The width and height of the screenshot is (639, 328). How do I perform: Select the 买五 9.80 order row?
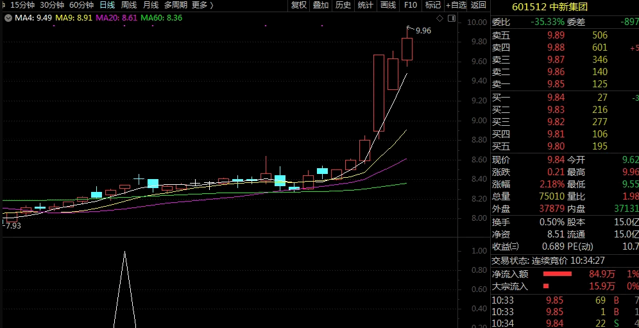click(x=565, y=146)
